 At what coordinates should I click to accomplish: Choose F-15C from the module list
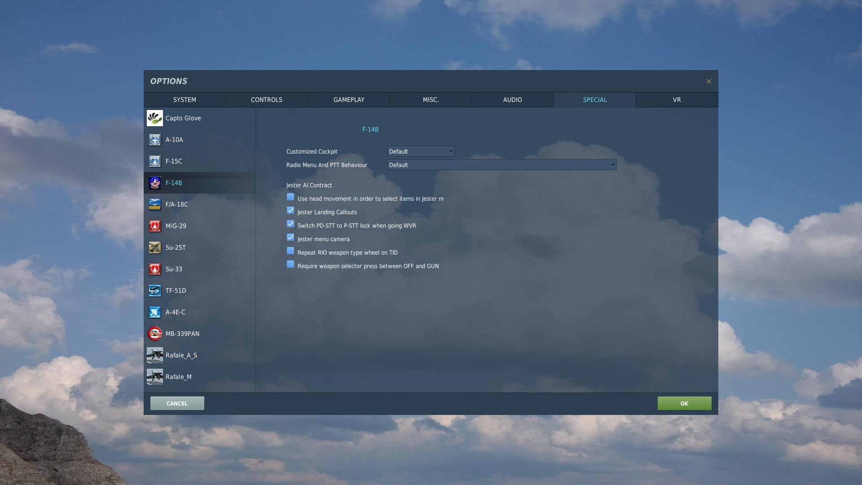199,161
